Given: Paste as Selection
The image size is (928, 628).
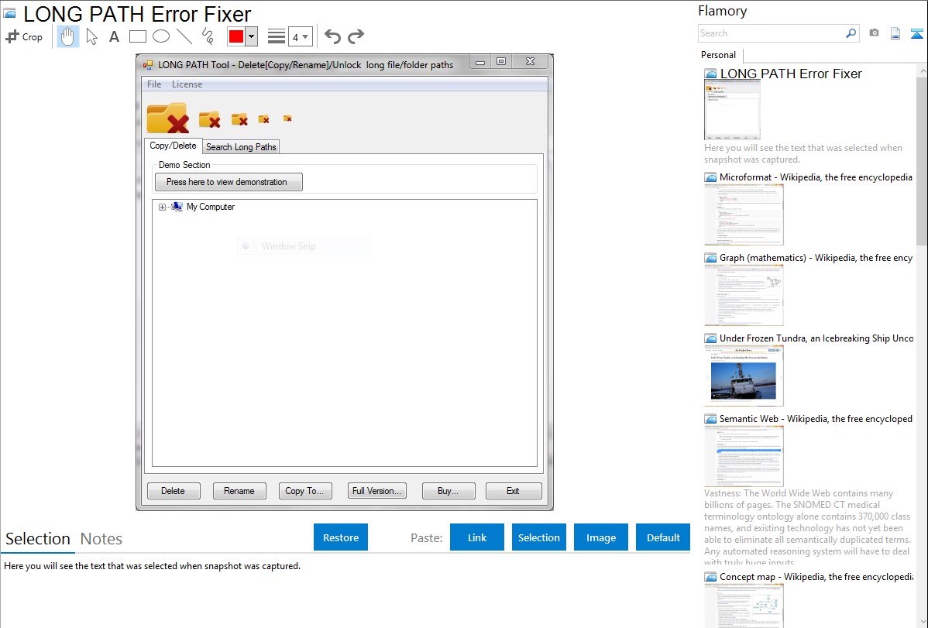Looking at the screenshot, I should tap(539, 537).
